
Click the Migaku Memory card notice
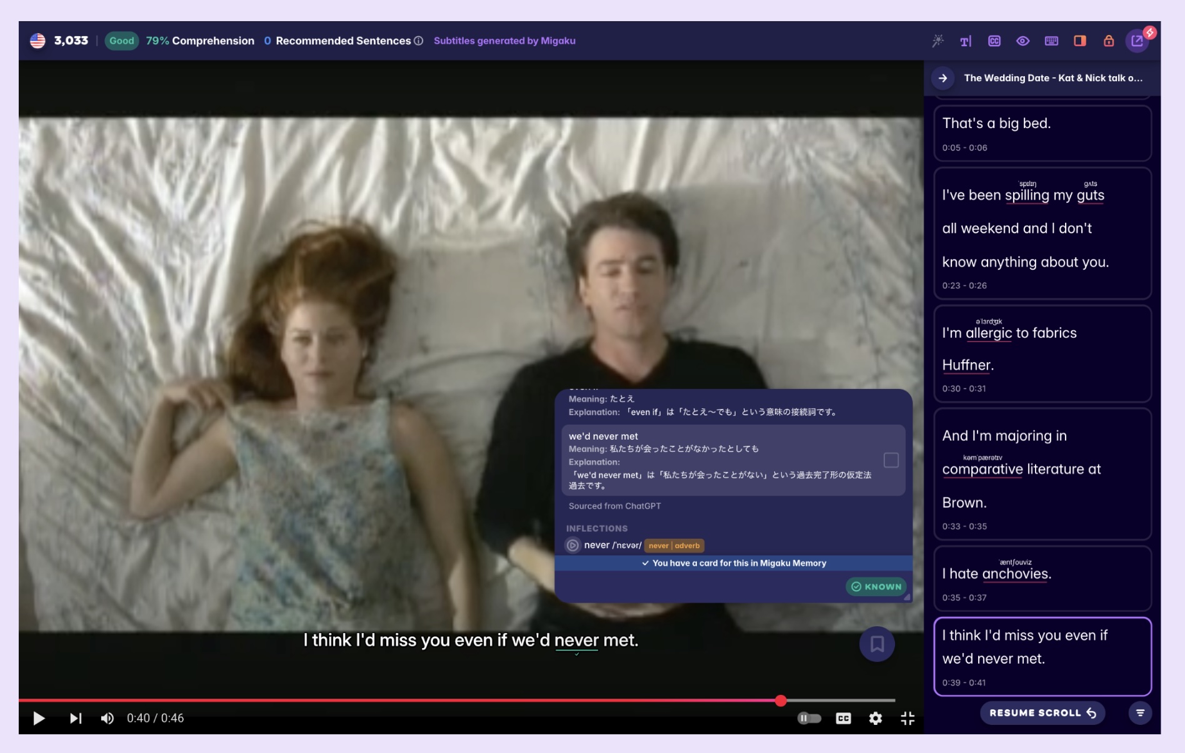coord(733,563)
